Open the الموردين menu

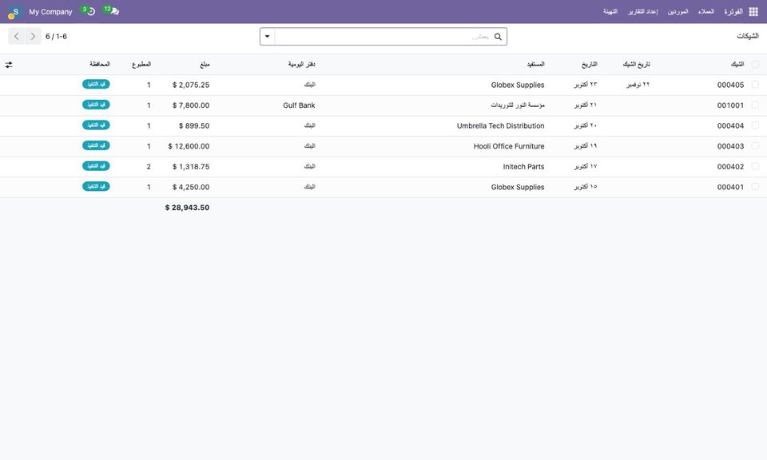pos(678,12)
